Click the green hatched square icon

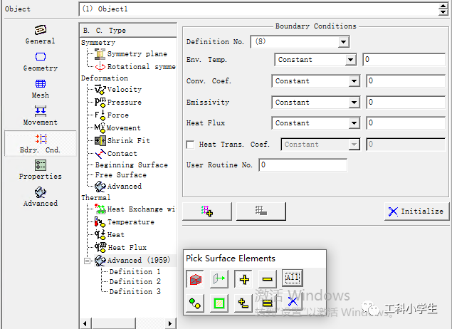pos(219,303)
